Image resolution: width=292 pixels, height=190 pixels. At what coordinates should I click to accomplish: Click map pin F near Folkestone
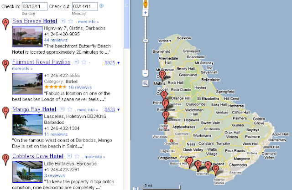[165, 105]
